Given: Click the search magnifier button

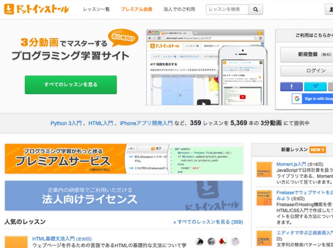Looking at the screenshot, I should tap(255, 9).
